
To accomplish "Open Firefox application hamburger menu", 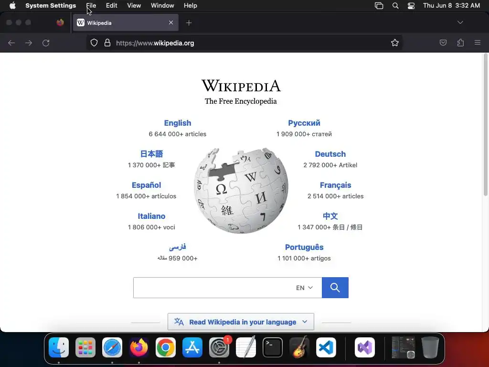I will [x=477, y=43].
